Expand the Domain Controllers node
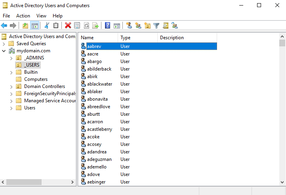This screenshot has width=286, height=195. point(11,87)
